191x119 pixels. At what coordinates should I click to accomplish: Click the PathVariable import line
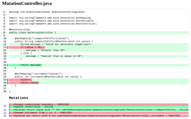(52, 21)
